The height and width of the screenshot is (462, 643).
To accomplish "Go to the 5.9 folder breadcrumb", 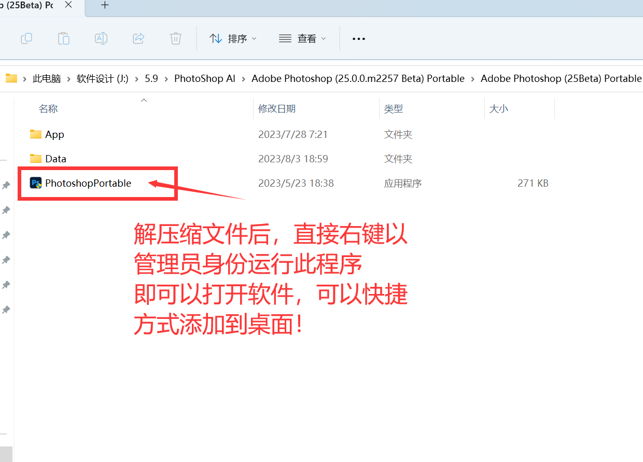I will tap(151, 79).
